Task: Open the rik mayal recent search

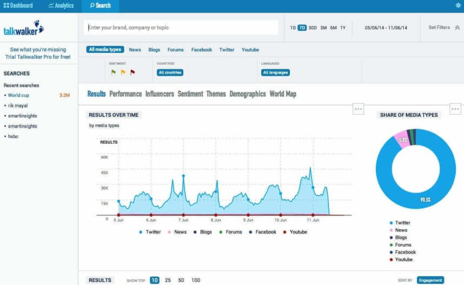Action: [x=18, y=105]
